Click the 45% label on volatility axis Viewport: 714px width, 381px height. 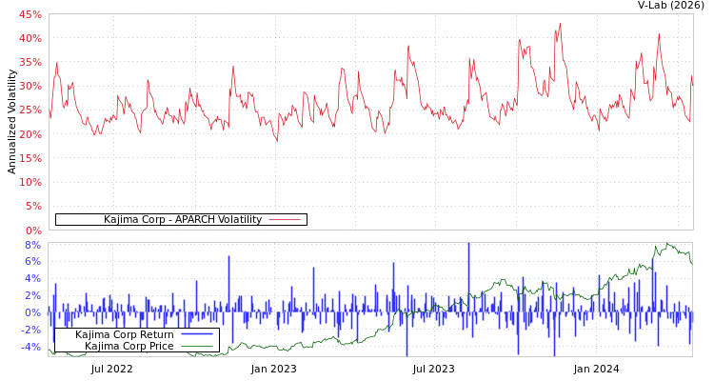tap(30, 15)
